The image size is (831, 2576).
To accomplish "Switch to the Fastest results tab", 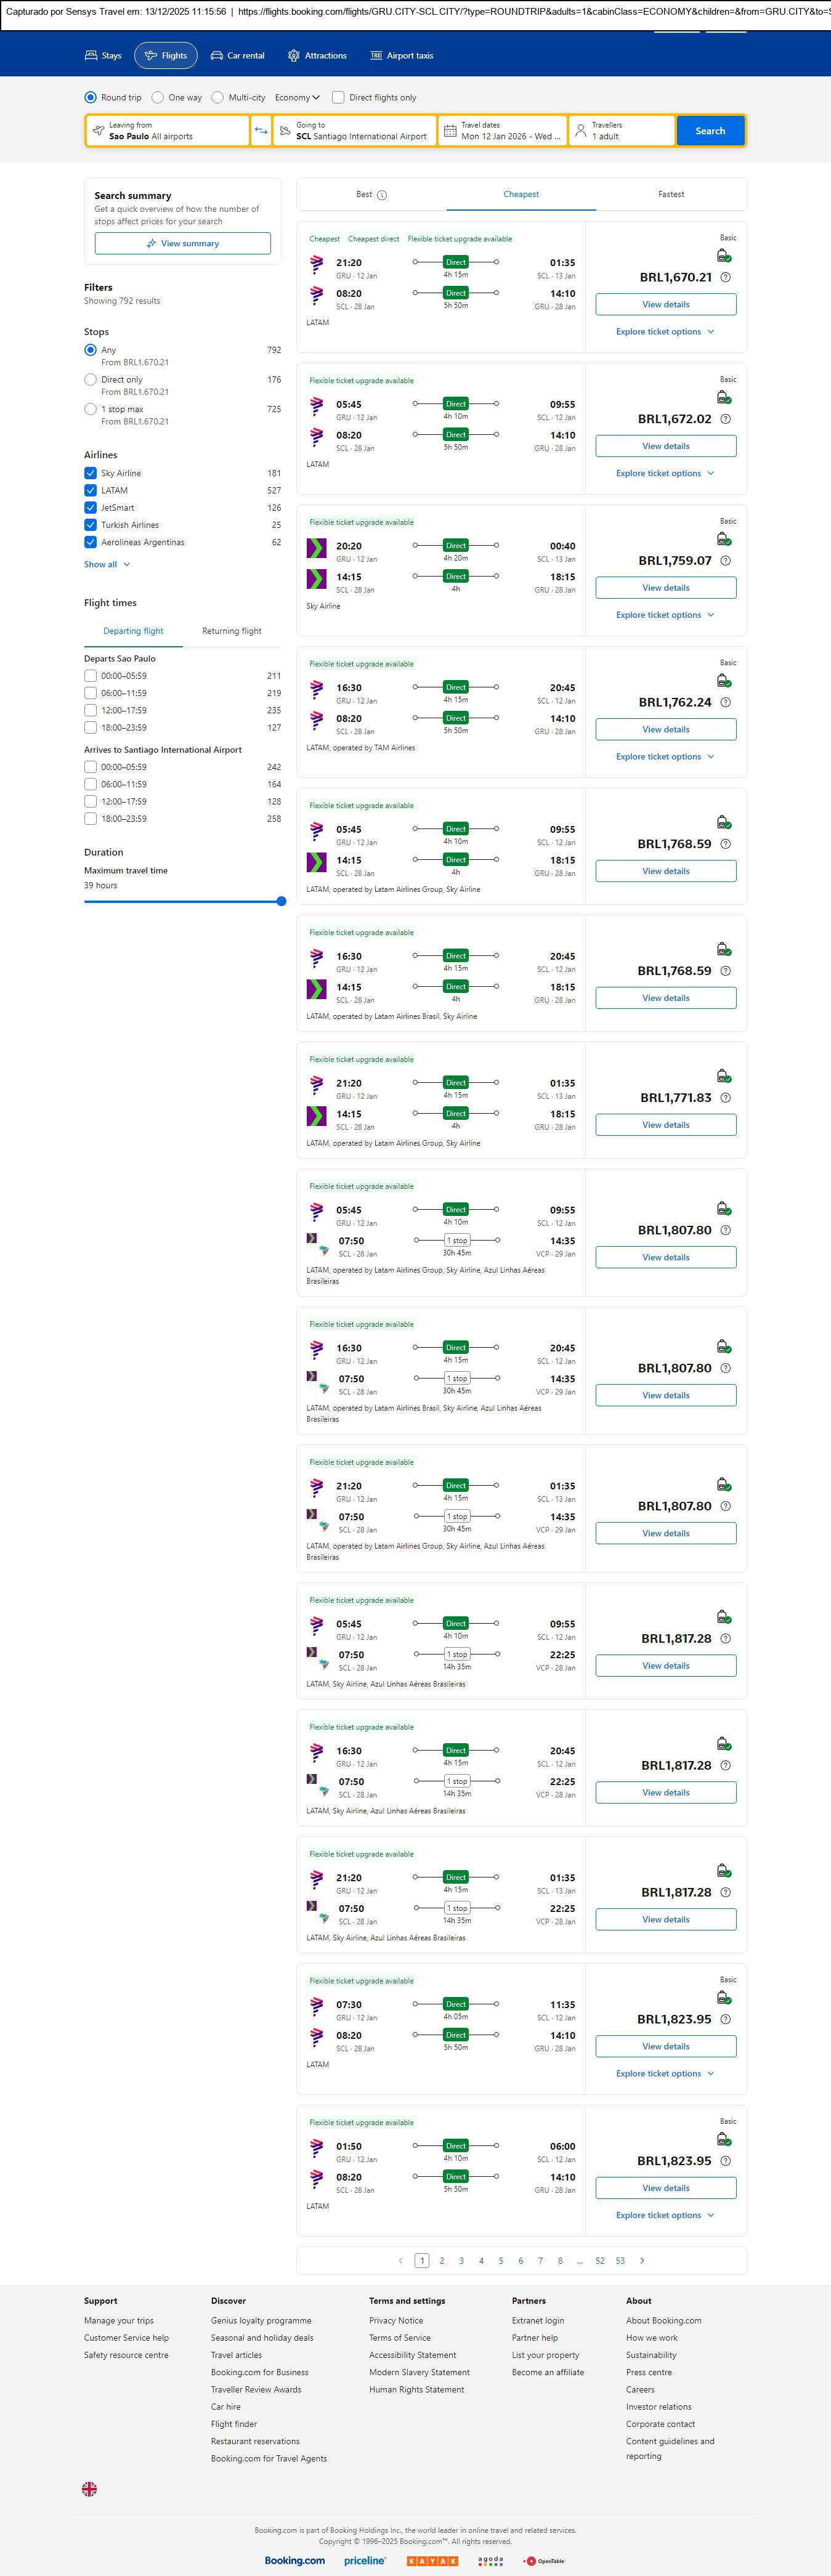I will click(671, 195).
